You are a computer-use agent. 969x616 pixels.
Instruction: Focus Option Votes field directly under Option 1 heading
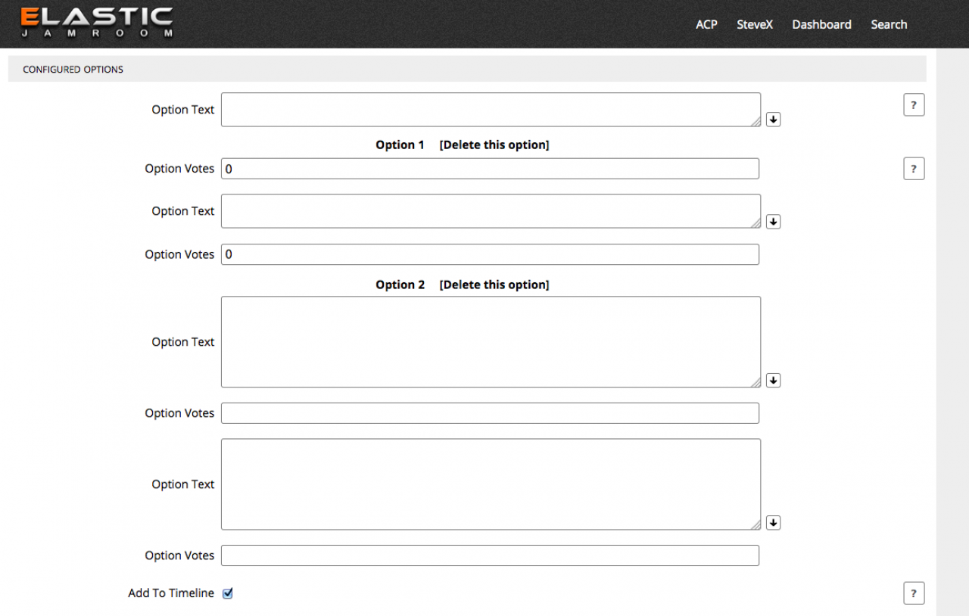pyautogui.click(x=490, y=169)
